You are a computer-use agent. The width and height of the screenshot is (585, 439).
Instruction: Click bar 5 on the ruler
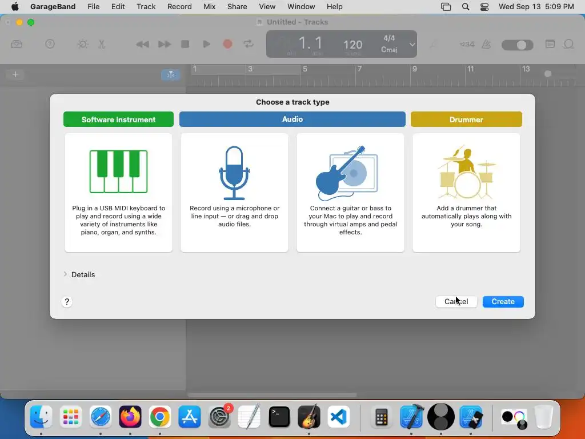click(305, 69)
